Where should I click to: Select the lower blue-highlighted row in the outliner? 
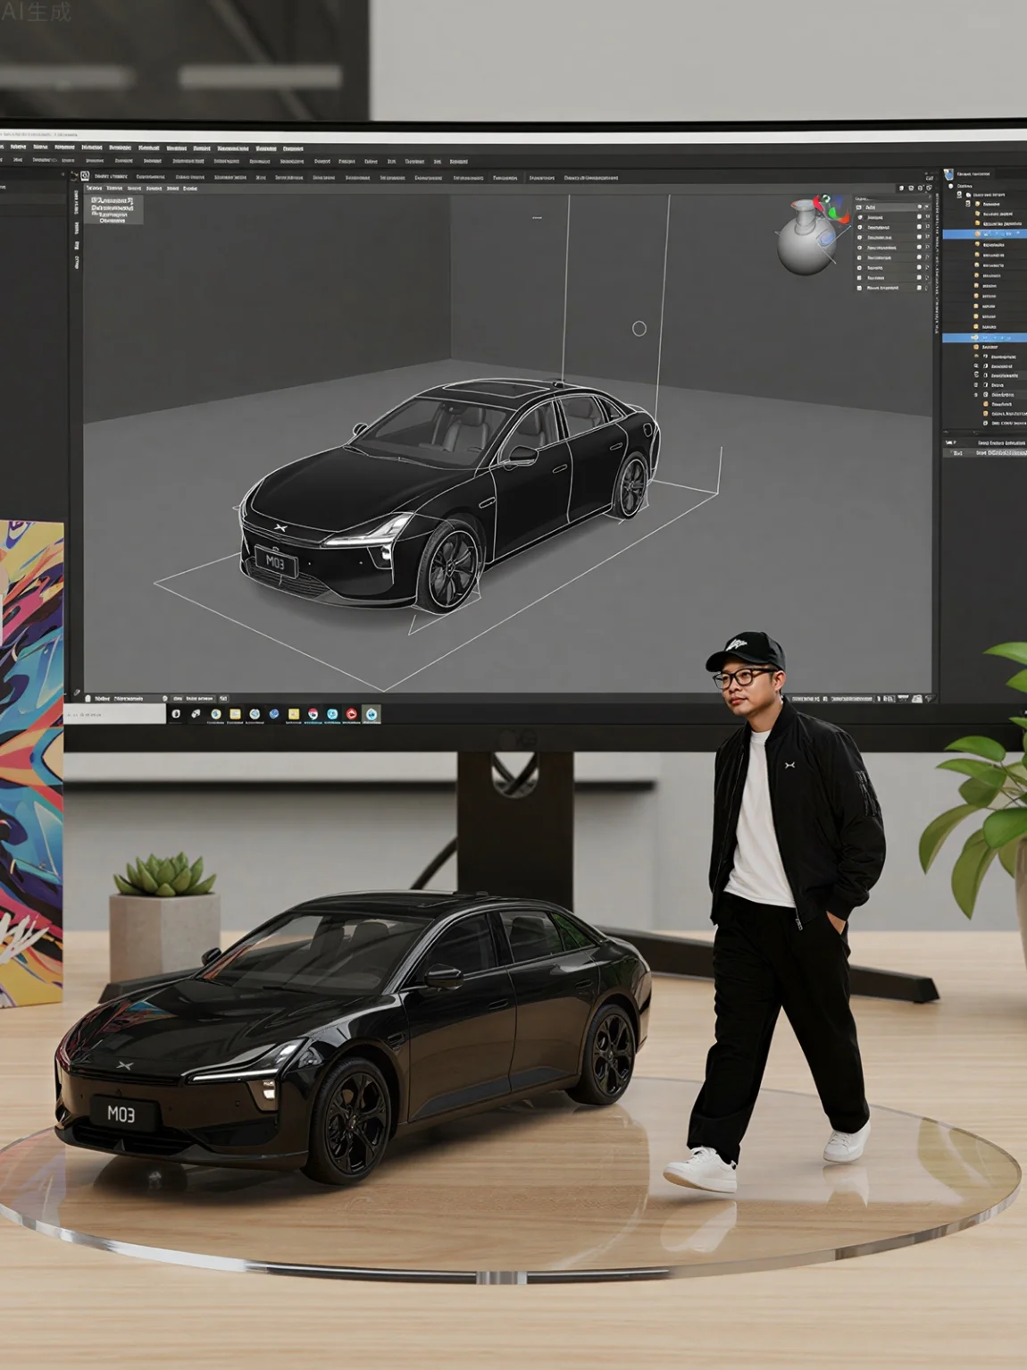pyautogui.click(x=985, y=338)
